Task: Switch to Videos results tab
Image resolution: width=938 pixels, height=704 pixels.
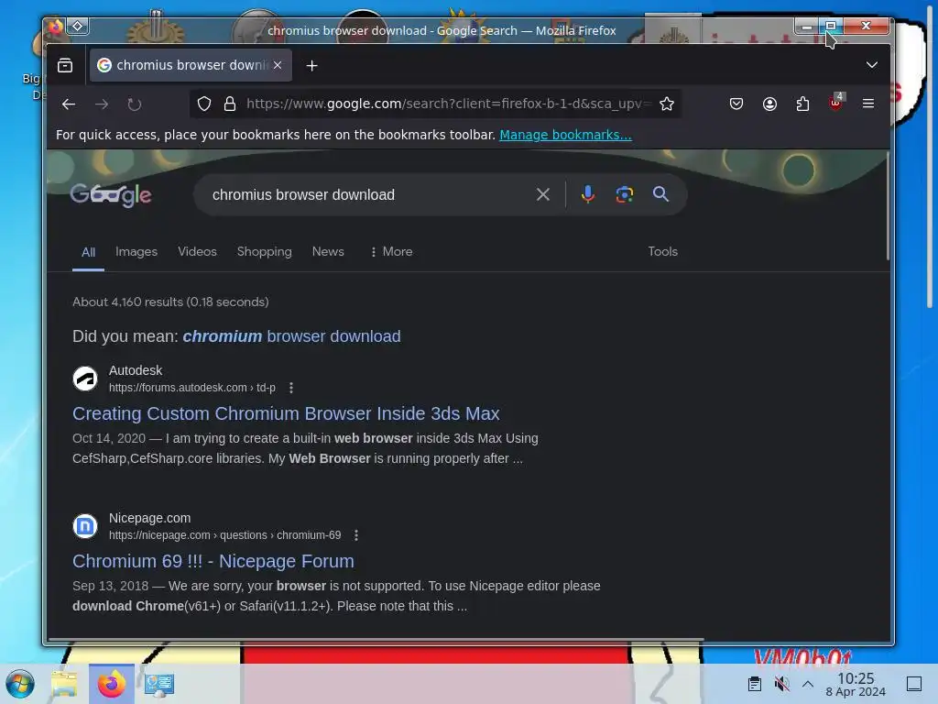Action: [x=198, y=251]
